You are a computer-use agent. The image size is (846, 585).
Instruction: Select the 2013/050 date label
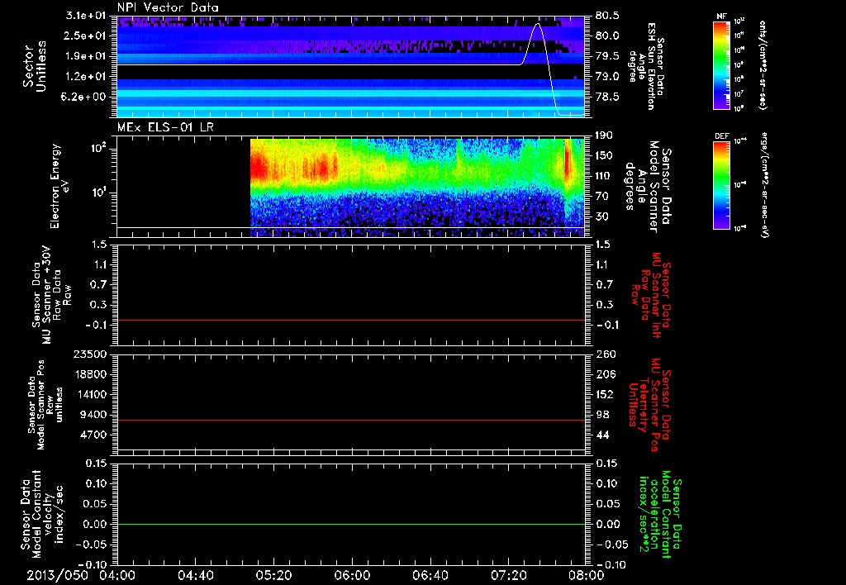coord(57,575)
